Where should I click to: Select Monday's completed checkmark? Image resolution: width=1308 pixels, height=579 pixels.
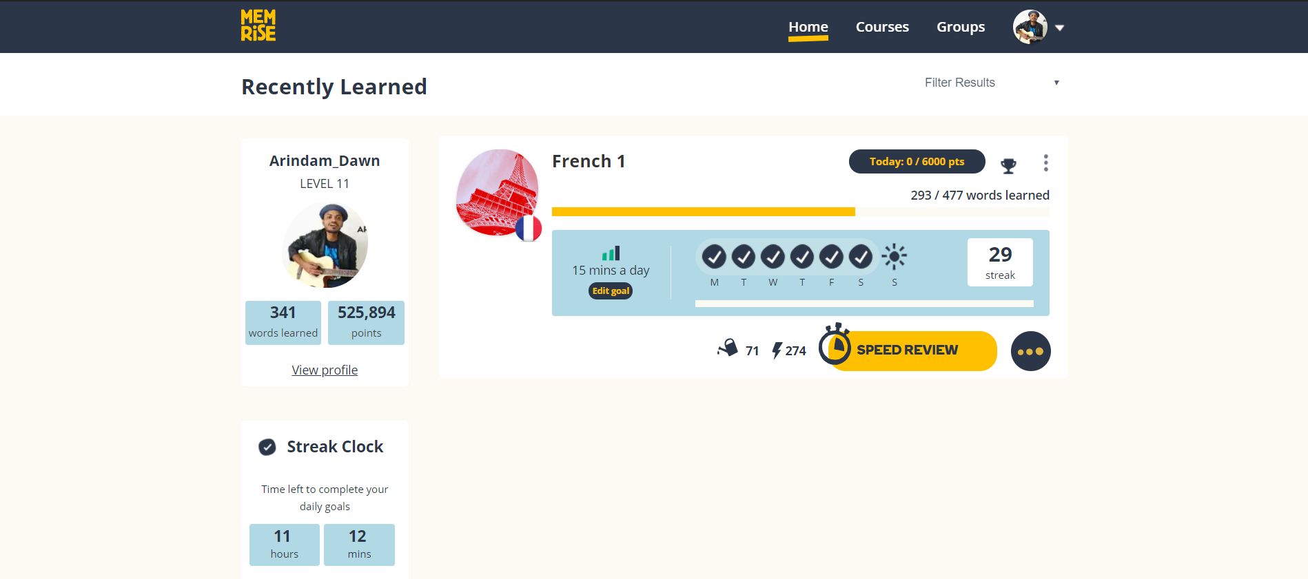(714, 257)
